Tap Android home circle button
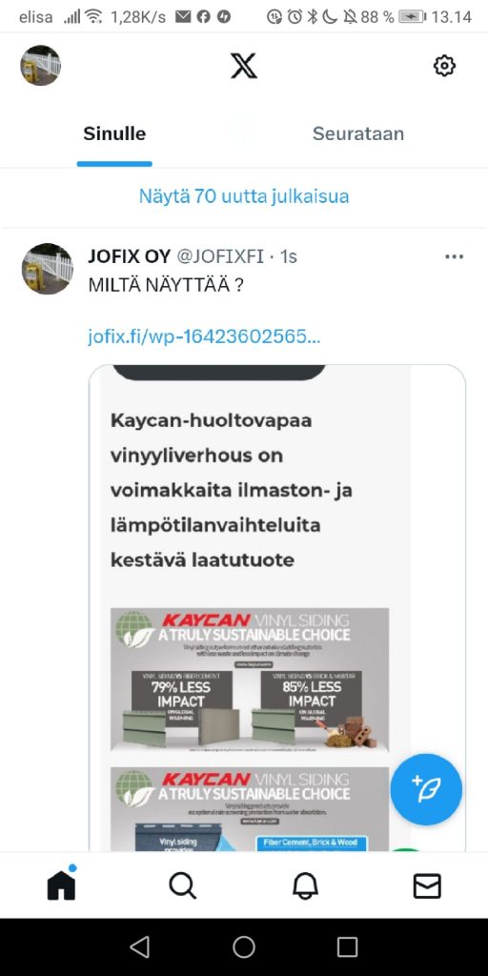Screen dimensions: 488x976 pos(244,946)
